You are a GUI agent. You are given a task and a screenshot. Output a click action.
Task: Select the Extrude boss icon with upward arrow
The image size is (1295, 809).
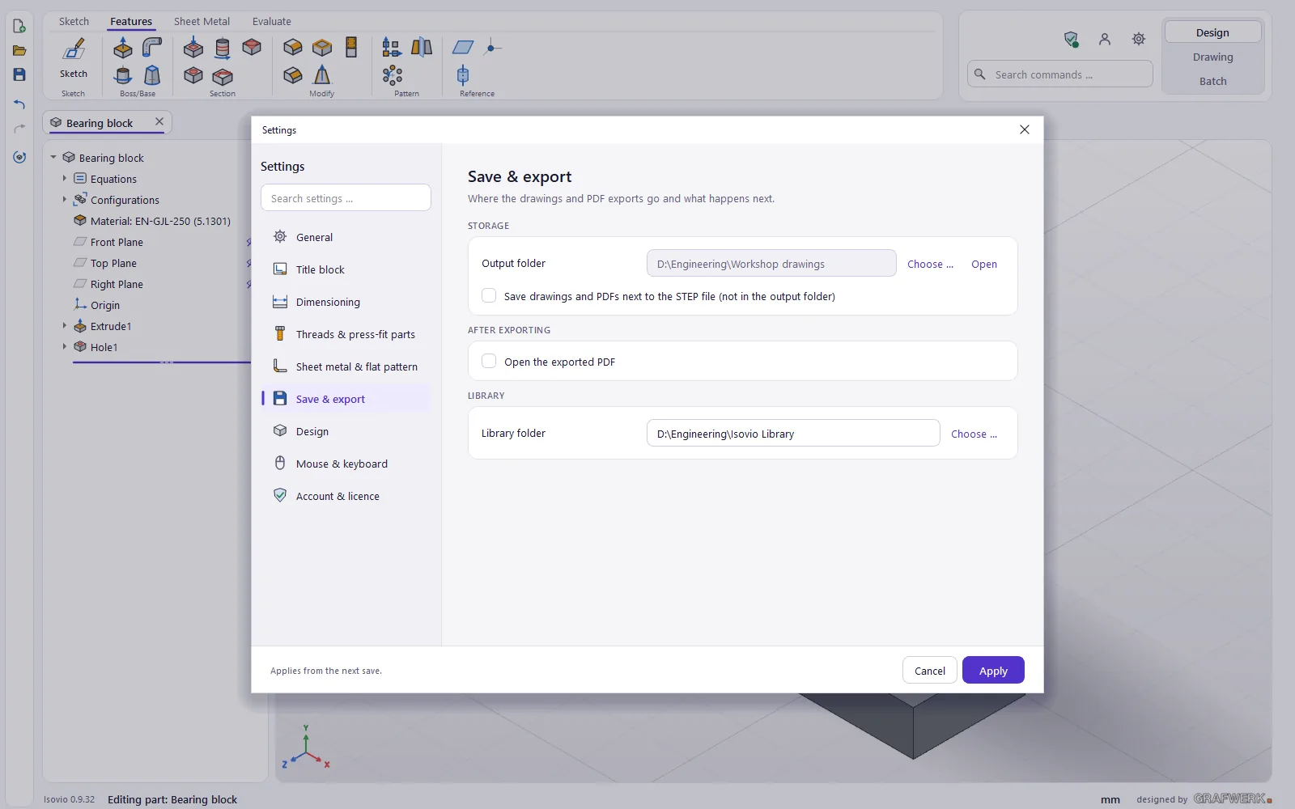pyautogui.click(x=123, y=48)
